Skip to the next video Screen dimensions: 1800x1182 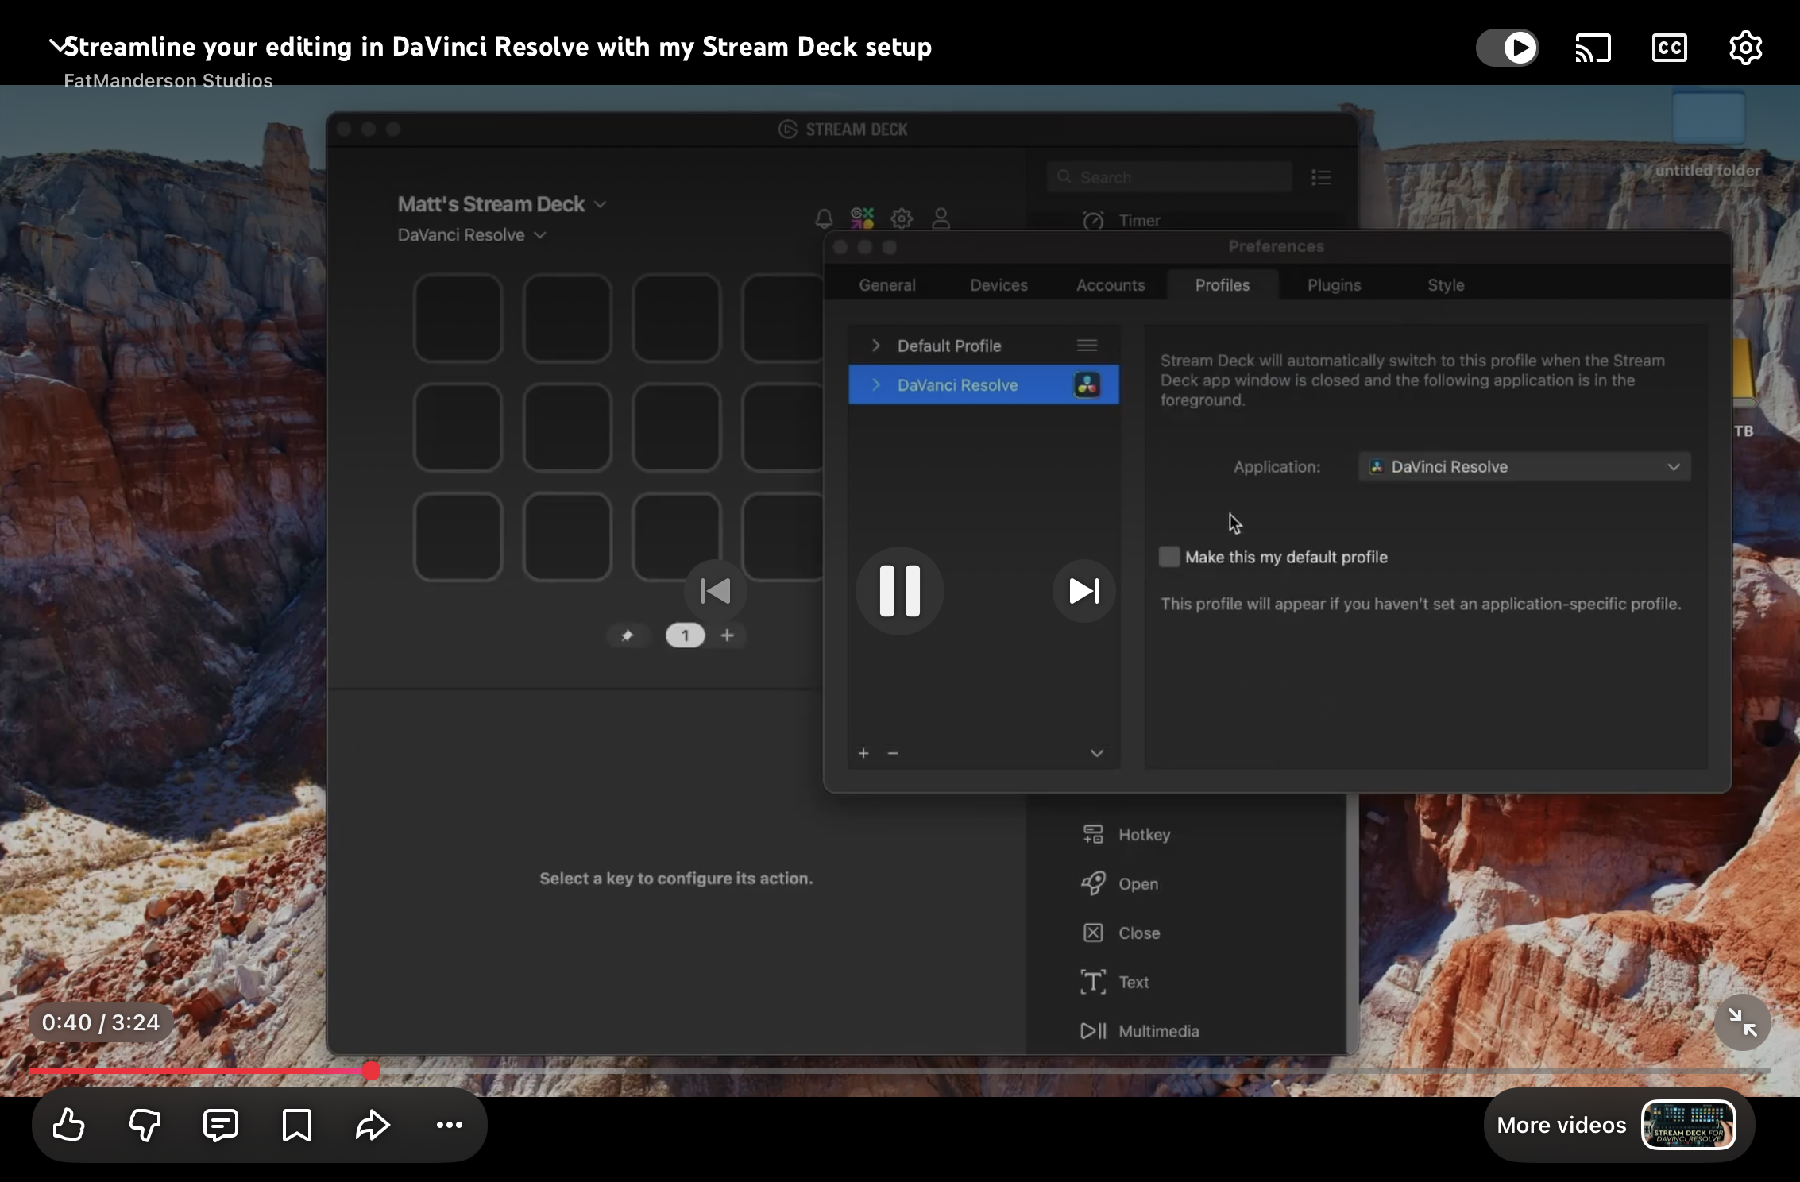pyautogui.click(x=1083, y=591)
